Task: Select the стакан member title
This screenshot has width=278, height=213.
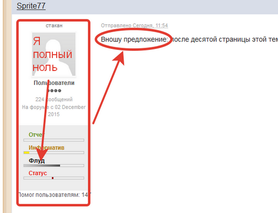Action: pyautogui.click(x=54, y=26)
